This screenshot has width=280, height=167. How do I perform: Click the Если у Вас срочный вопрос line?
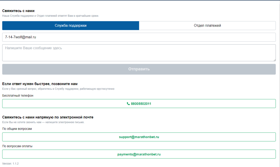[x=58, y=89]
